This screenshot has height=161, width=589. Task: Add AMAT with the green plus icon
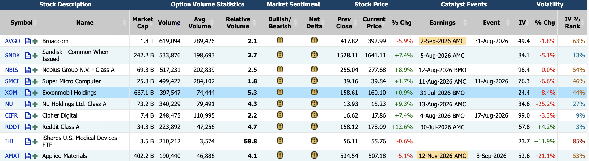[35, 156]
